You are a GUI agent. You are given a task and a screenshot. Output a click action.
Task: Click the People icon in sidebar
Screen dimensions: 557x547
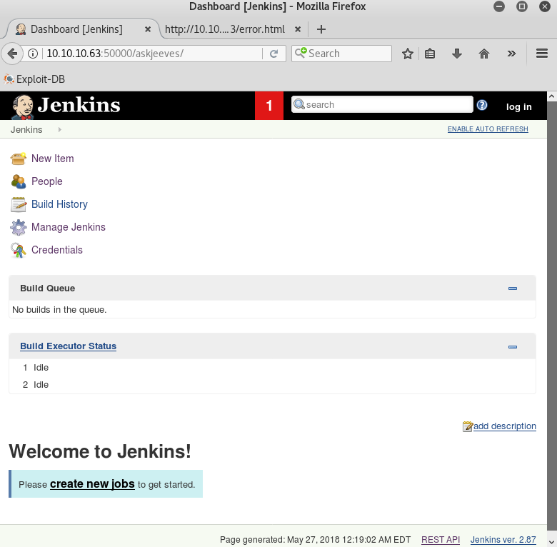(x=18, y=181)
